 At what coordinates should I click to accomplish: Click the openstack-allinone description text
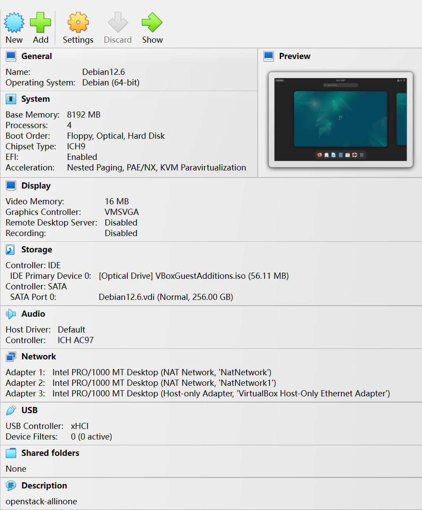point(41,502)
